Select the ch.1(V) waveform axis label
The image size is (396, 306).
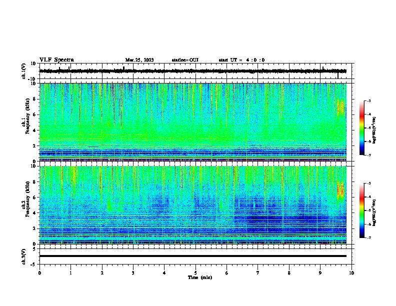pyautogui.click(x=24, y=71)
